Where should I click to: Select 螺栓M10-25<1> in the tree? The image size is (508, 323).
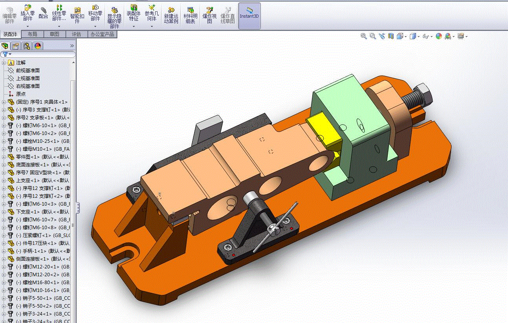point(43,141)
